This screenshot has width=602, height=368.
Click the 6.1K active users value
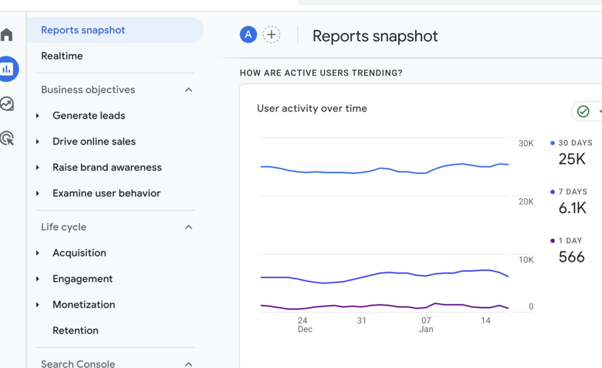(x=573, y=208)
